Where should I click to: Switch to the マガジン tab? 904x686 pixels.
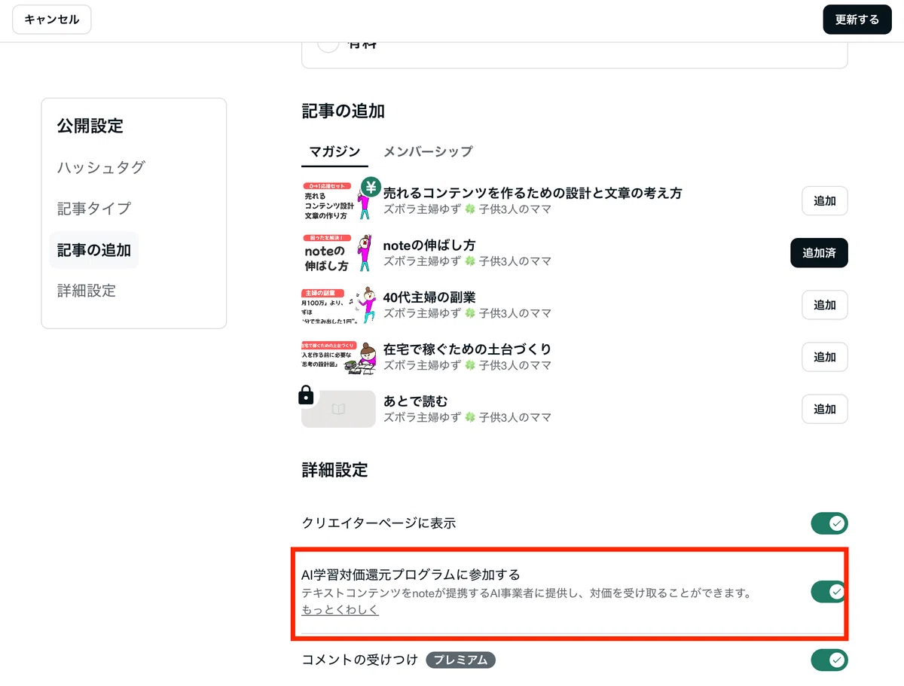click(x=334, y=151)
